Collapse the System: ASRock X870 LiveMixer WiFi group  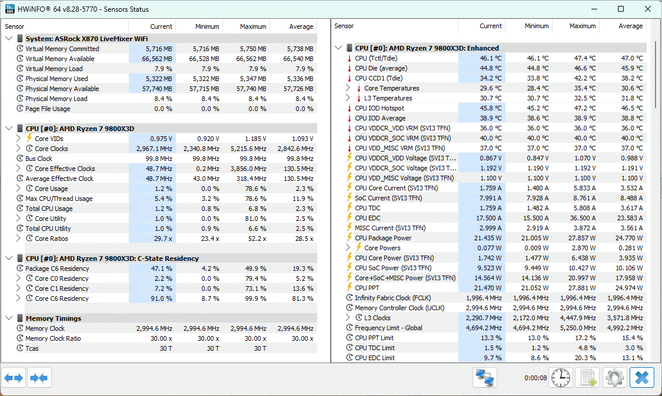9,38
